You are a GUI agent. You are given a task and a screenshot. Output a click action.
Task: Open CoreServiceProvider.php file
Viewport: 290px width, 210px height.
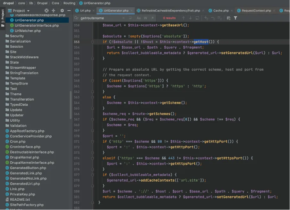click(29, 136)
